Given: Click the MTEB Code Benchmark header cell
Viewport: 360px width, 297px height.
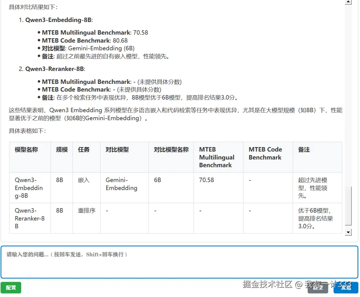Looking at the screenshot, I should tap(265, 153).
